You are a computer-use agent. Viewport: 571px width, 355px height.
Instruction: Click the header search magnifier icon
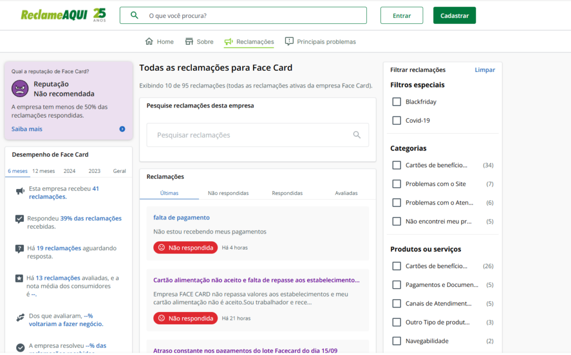pos(134,15)
